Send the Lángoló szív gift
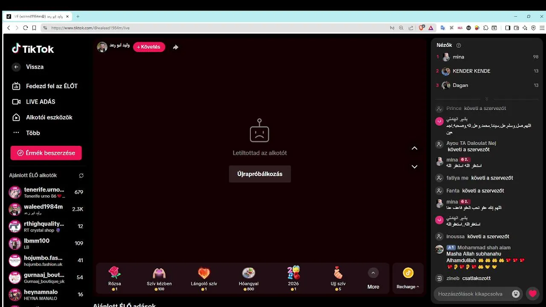The width and height of the screenshot is (546, 307). tap(204, 278)
